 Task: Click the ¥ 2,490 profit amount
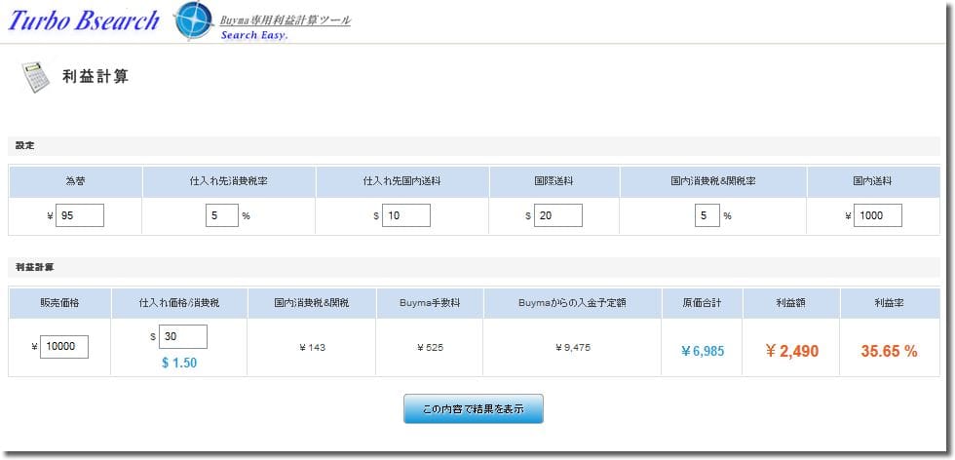[791, 351]
